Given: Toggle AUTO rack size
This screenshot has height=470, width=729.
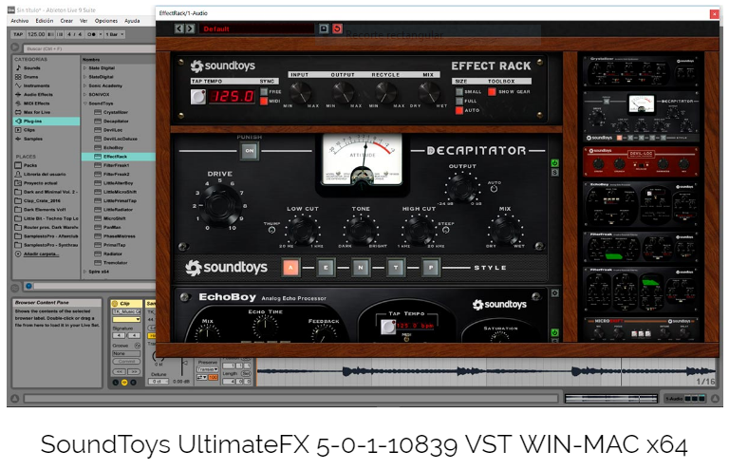Looking at the screenshot, I should point(459,110).
